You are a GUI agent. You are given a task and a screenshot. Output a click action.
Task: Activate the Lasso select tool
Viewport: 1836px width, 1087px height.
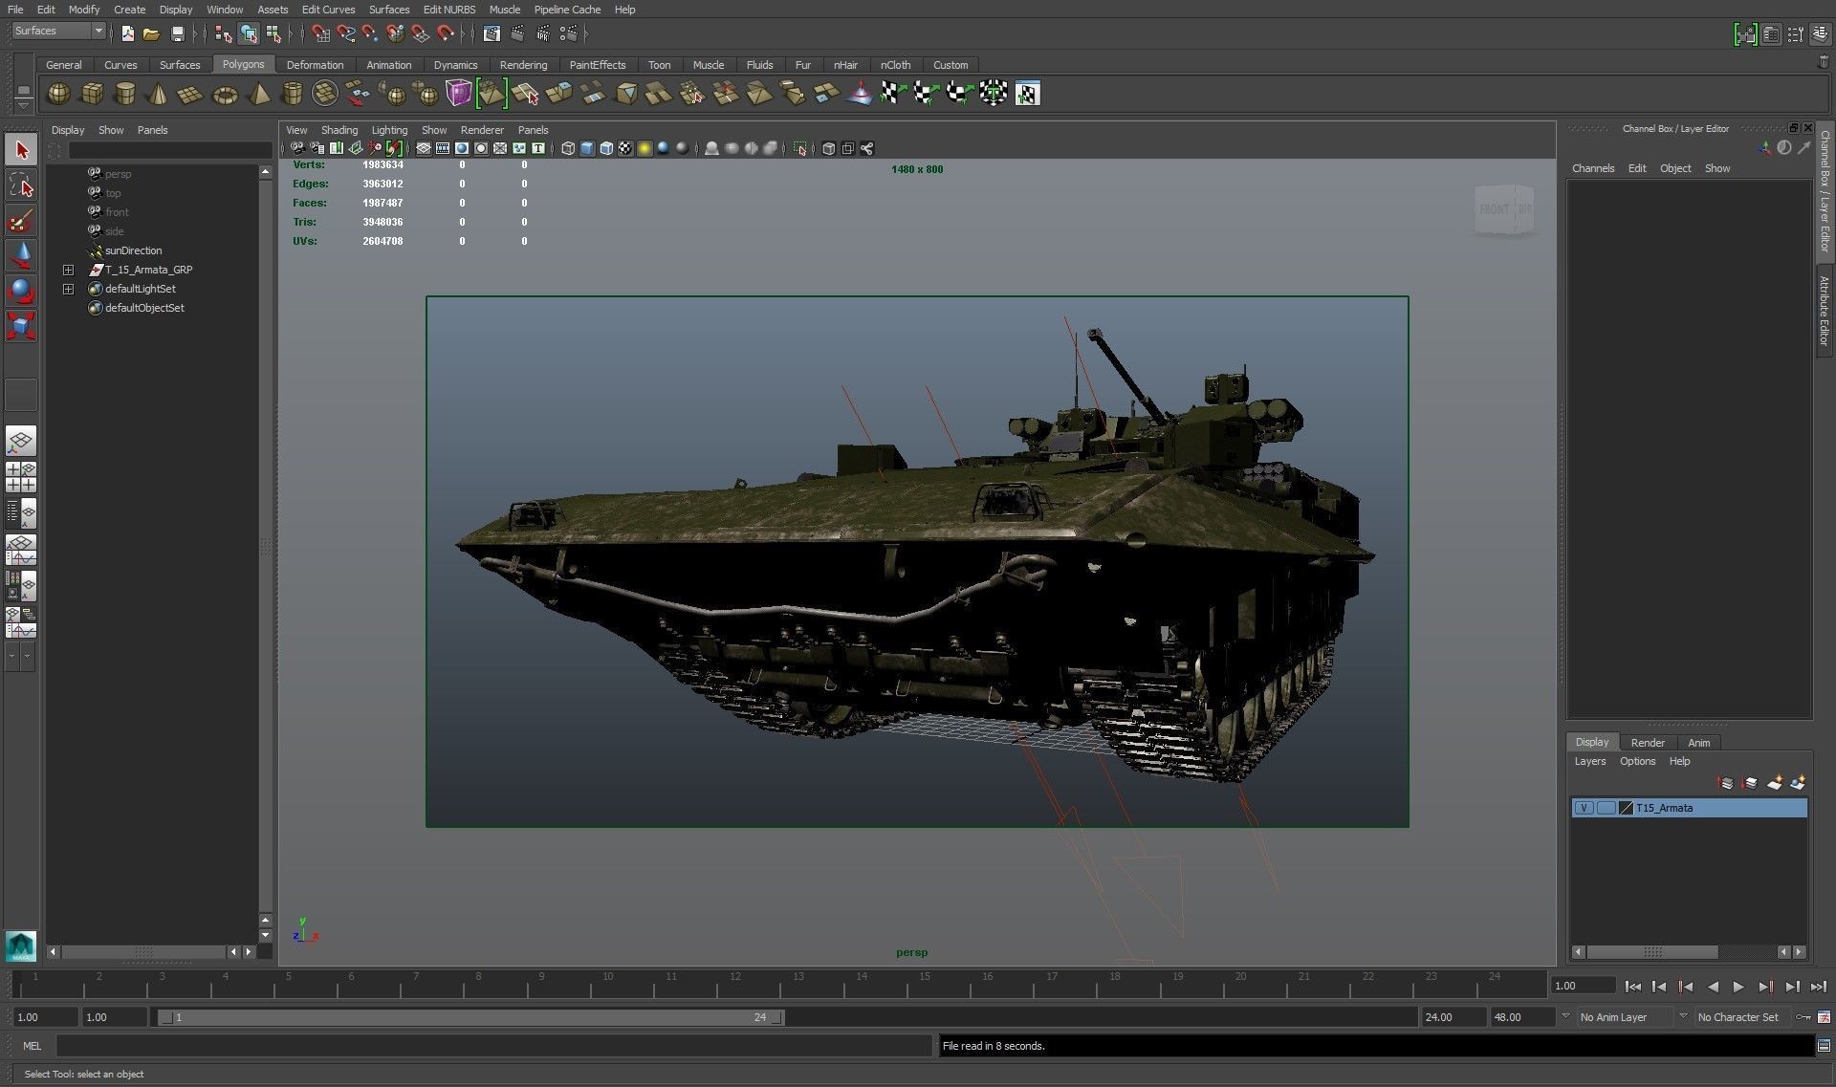coord(21,185)
